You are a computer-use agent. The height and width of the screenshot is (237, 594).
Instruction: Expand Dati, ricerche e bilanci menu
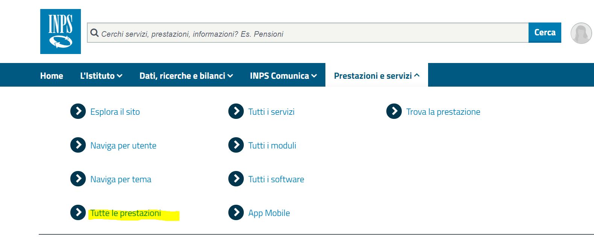(186, 76)
